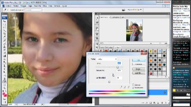
Task: Open the Tamaño de muestra dropdown
Action: pyautogui.click(x=33, y=10)
